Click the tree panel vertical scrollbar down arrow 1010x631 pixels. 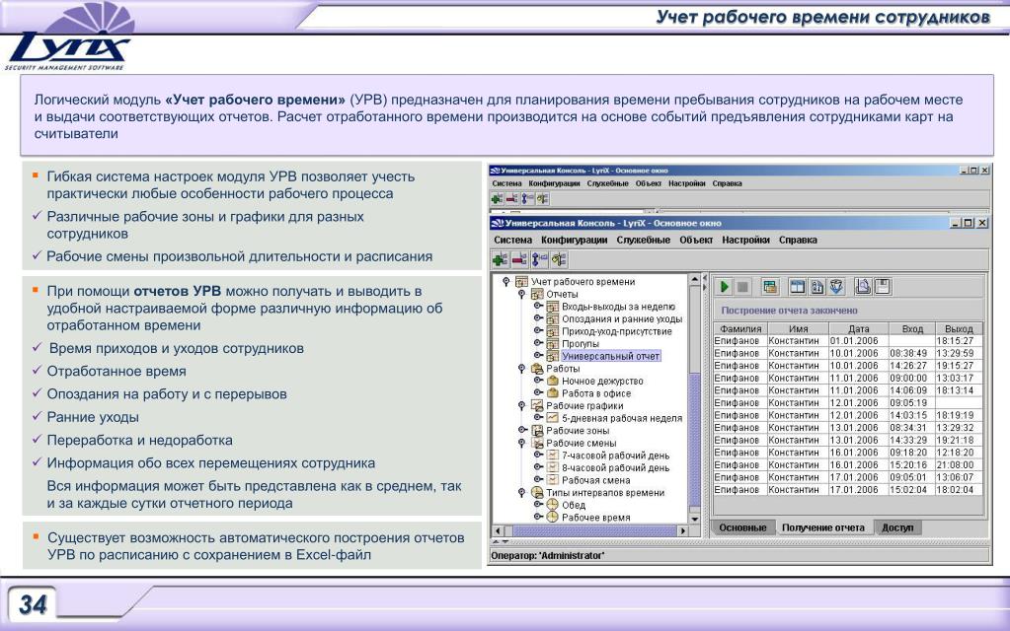click(x=694, y=519)
